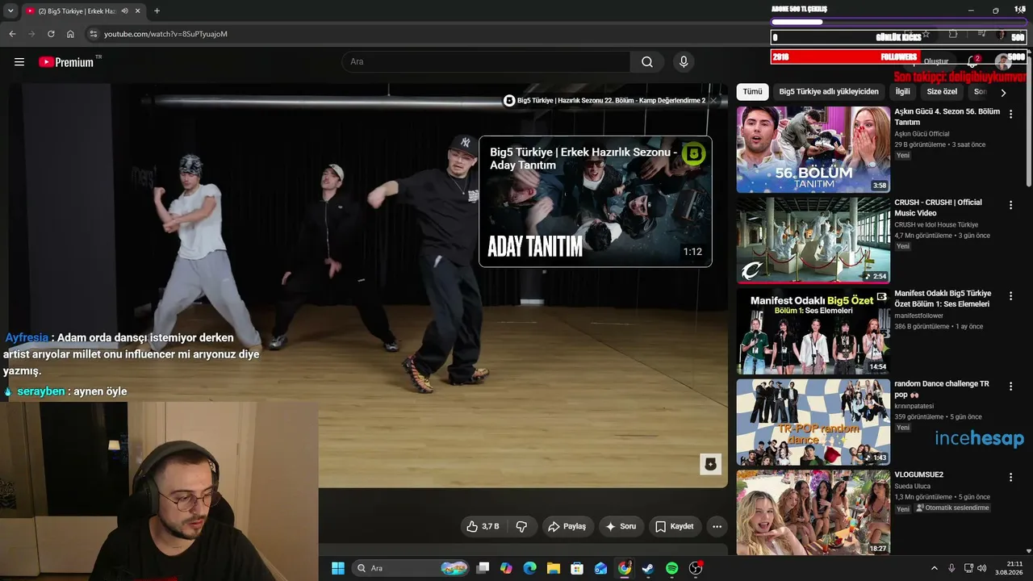1033x581 pixels.
Task: Show more filter chips with right arrow
Action: point(1003,93)
